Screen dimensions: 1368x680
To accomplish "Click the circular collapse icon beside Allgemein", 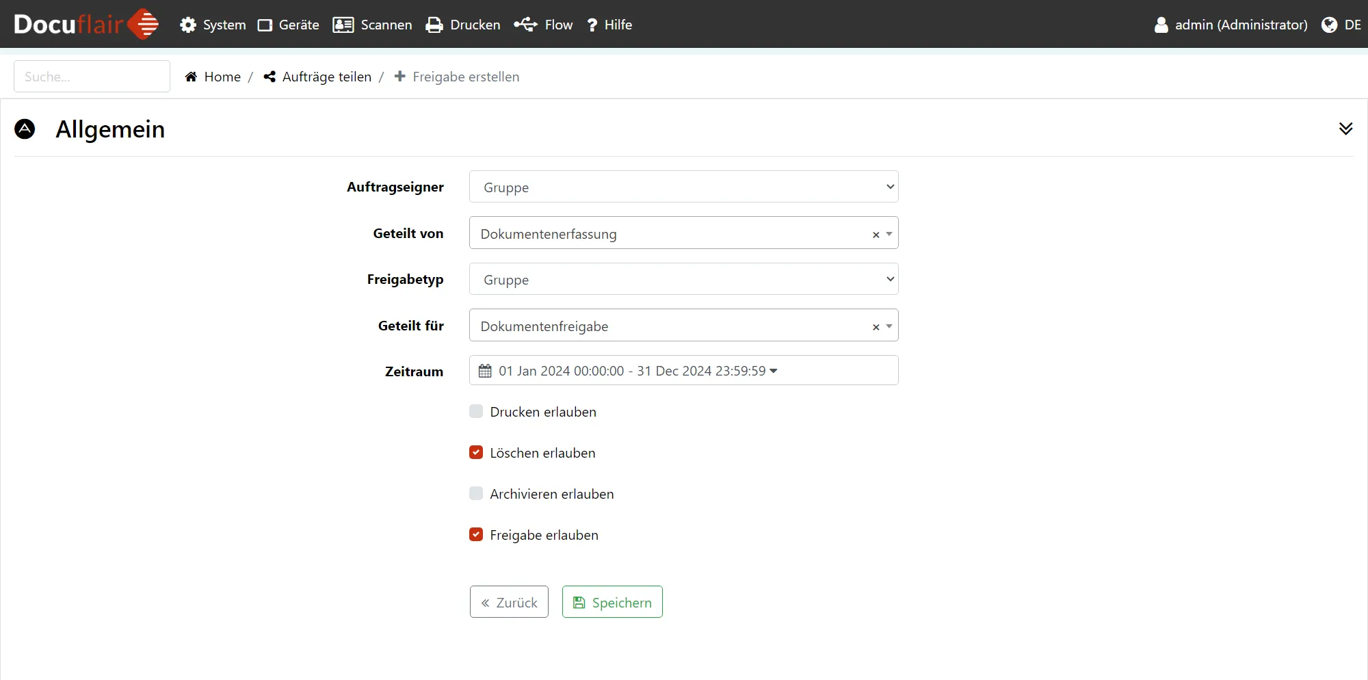I will point(25,129).
